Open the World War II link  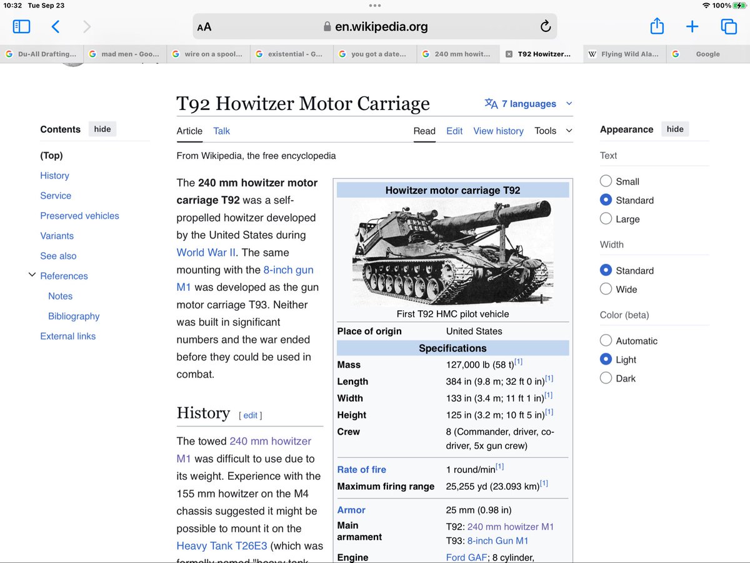point(207,253)
